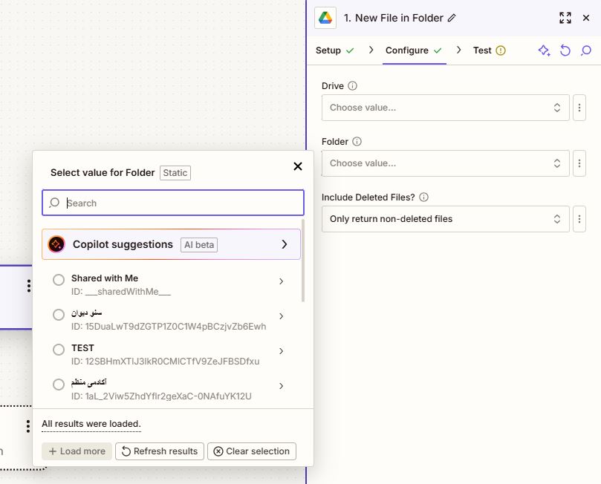Click the folder Search input field
The height and width of the screenshot is (484, 601).
click(x=173, y=203)
